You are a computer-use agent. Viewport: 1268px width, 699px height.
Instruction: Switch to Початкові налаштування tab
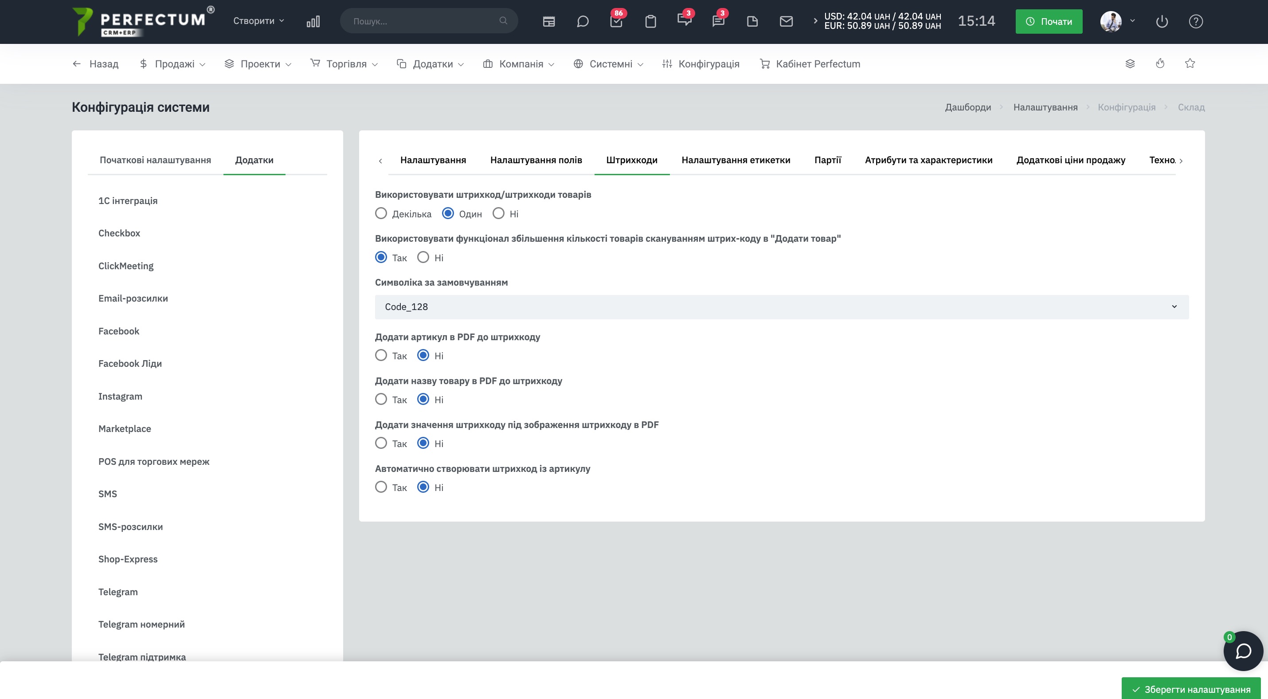[155, 160]
